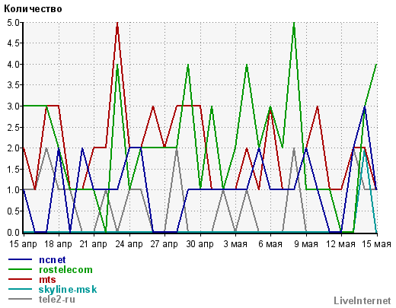The image size is (396, 308).
Task: Click the green rostelecom legend line
Action: [21, 269]
